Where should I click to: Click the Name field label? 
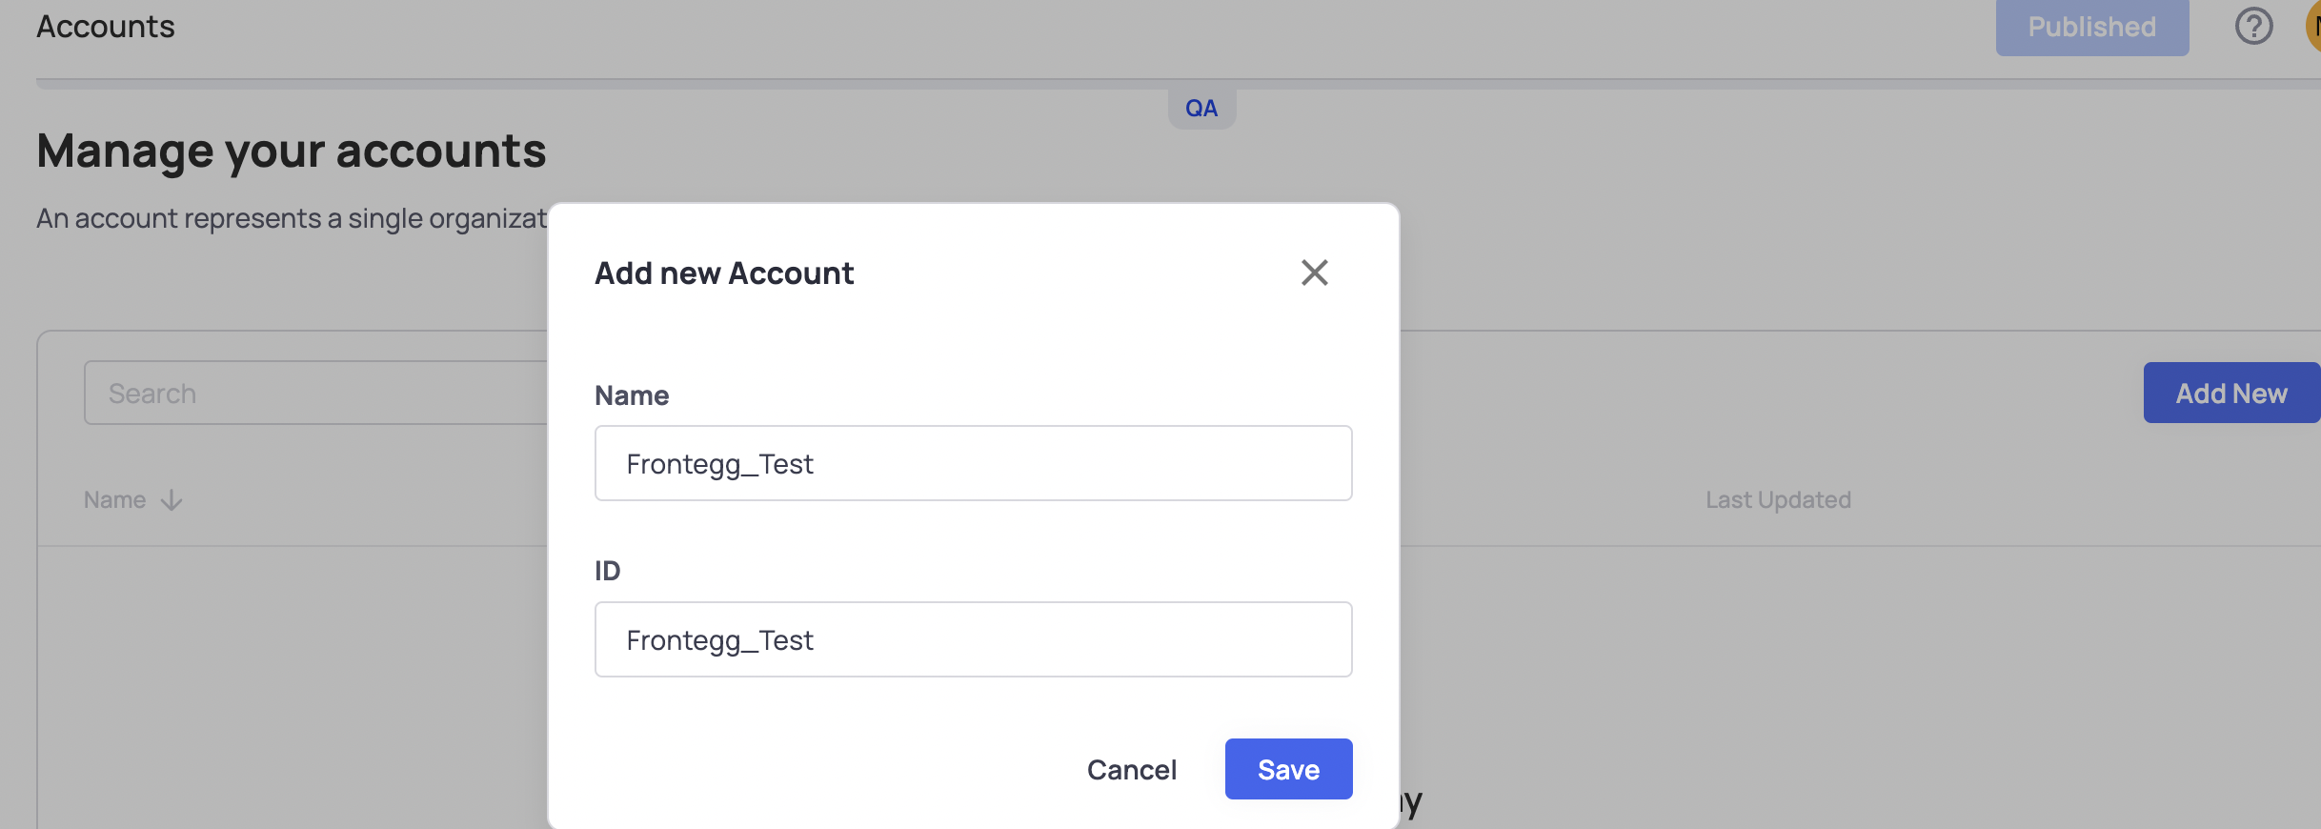pos(632,395)
